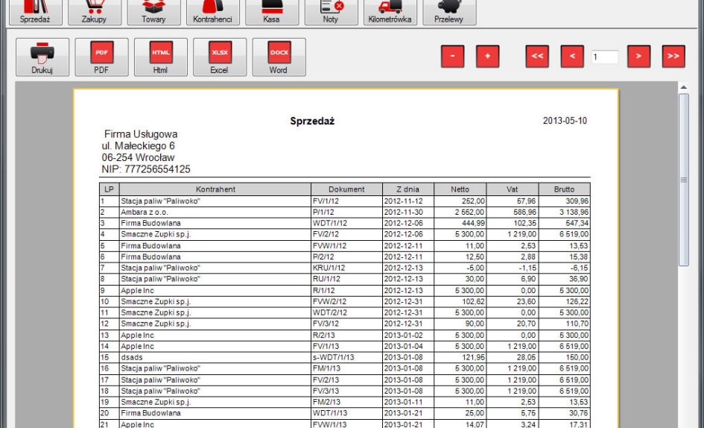The height and width of the screenshot is (428, 704).
Task: Export report as Html
Action: [160, 57]
